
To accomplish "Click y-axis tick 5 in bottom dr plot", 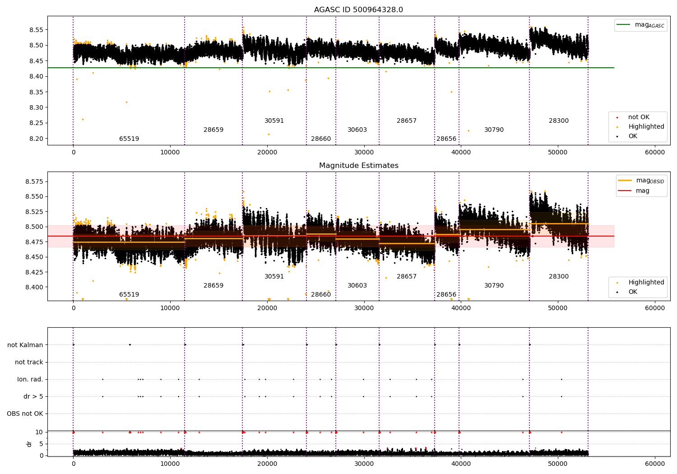I will pos(41,444).
